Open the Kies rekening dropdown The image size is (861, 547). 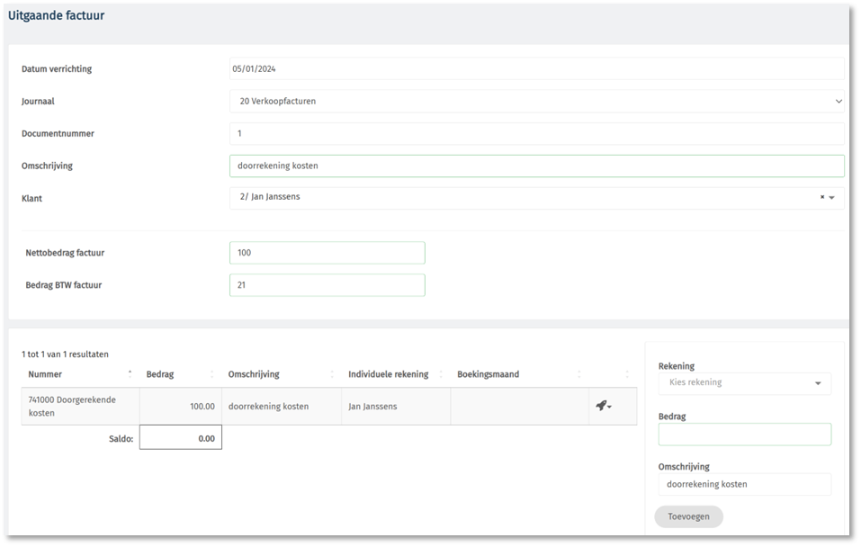(x=745, y=382)
